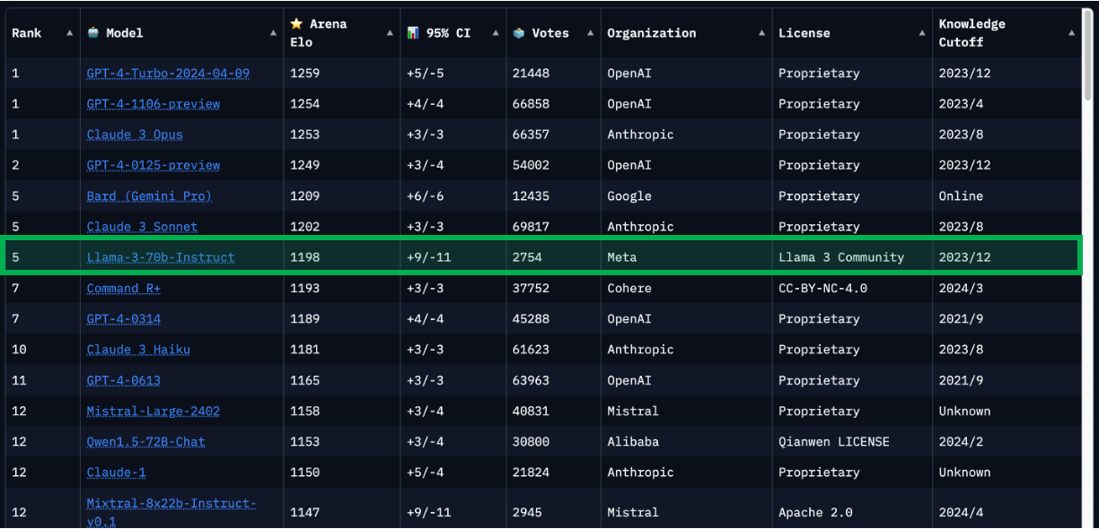Click the Apache 2.0 license cell
This screenshot has height=529, width=1099.
pyautogui.click(x=815, y=512)
